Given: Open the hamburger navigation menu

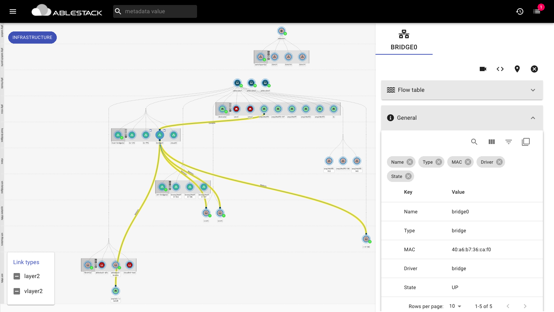Looking at the screenshot, I should (x=13, y=11).
